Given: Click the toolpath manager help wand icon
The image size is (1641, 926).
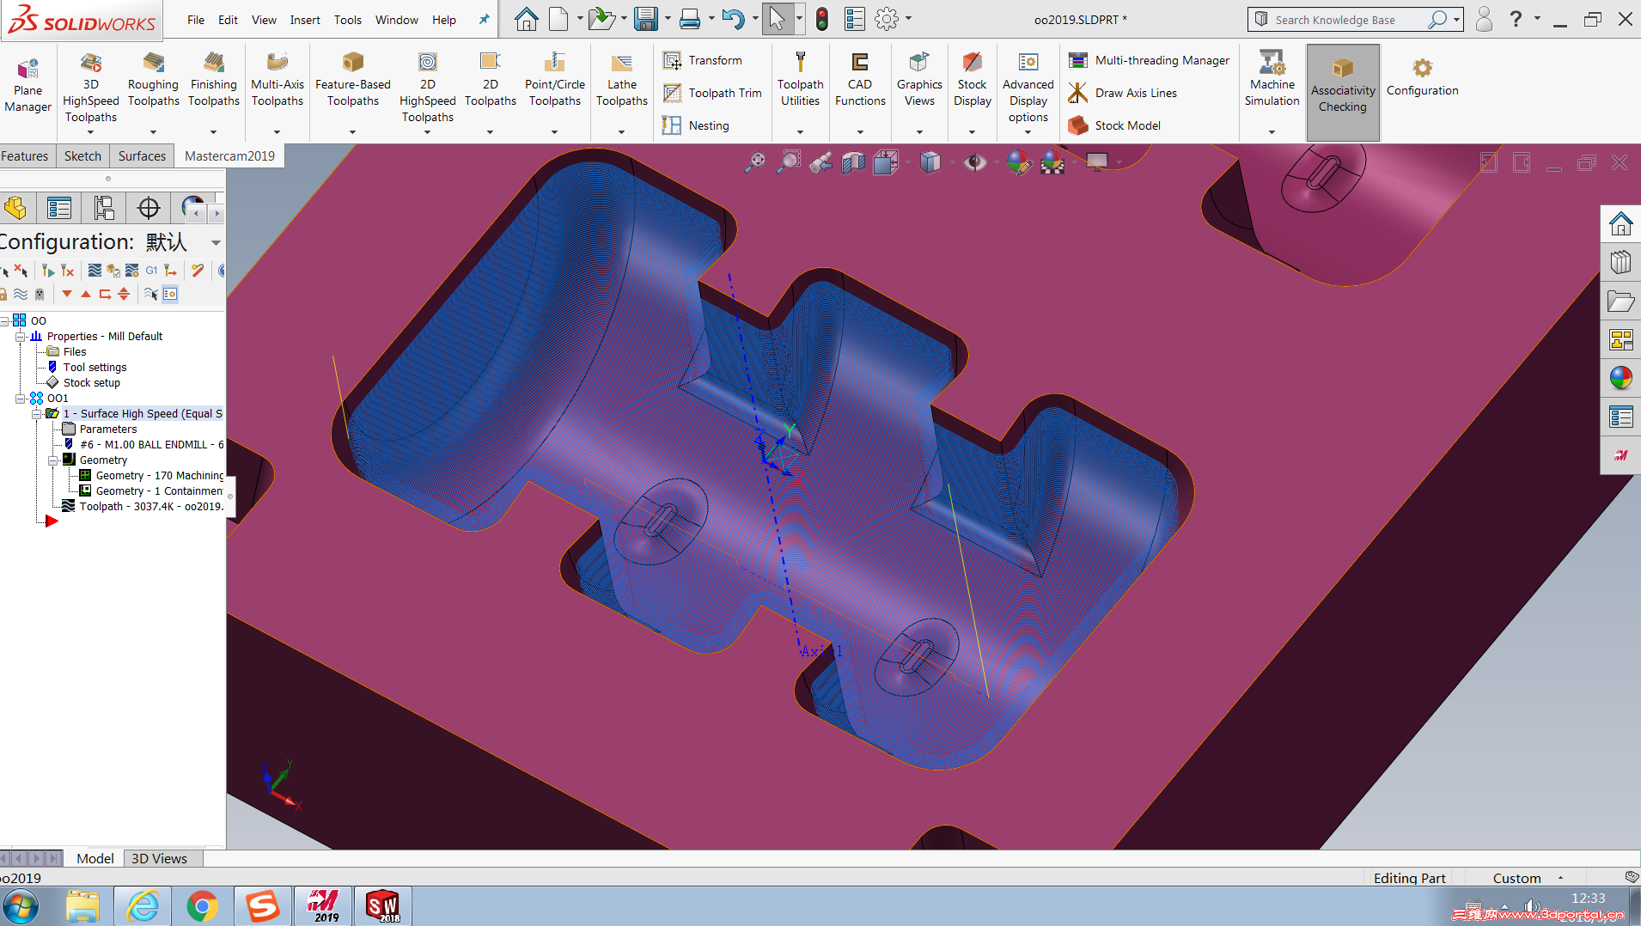Looking at the screenshot, I should (198, 271).
